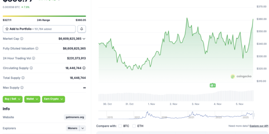Open the Wallet dropdown

[32, 99]
